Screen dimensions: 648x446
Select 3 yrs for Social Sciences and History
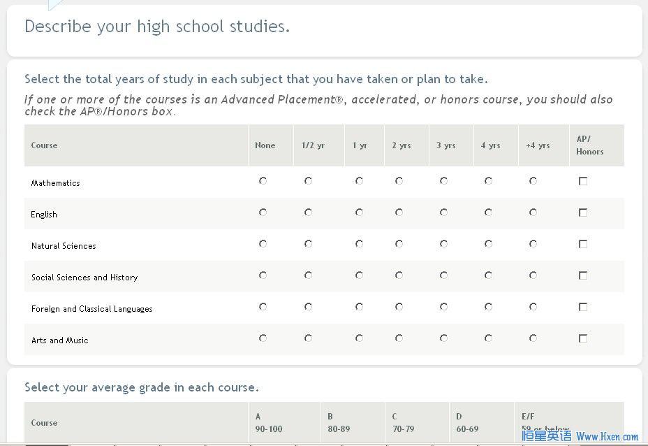click(443, 275)
